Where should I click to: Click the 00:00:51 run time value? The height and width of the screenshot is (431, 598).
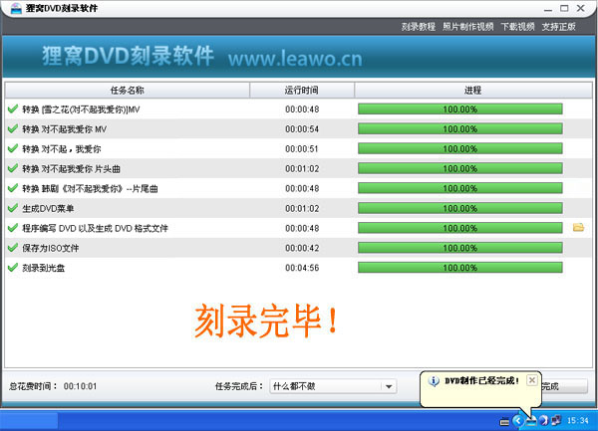[302, 149]
